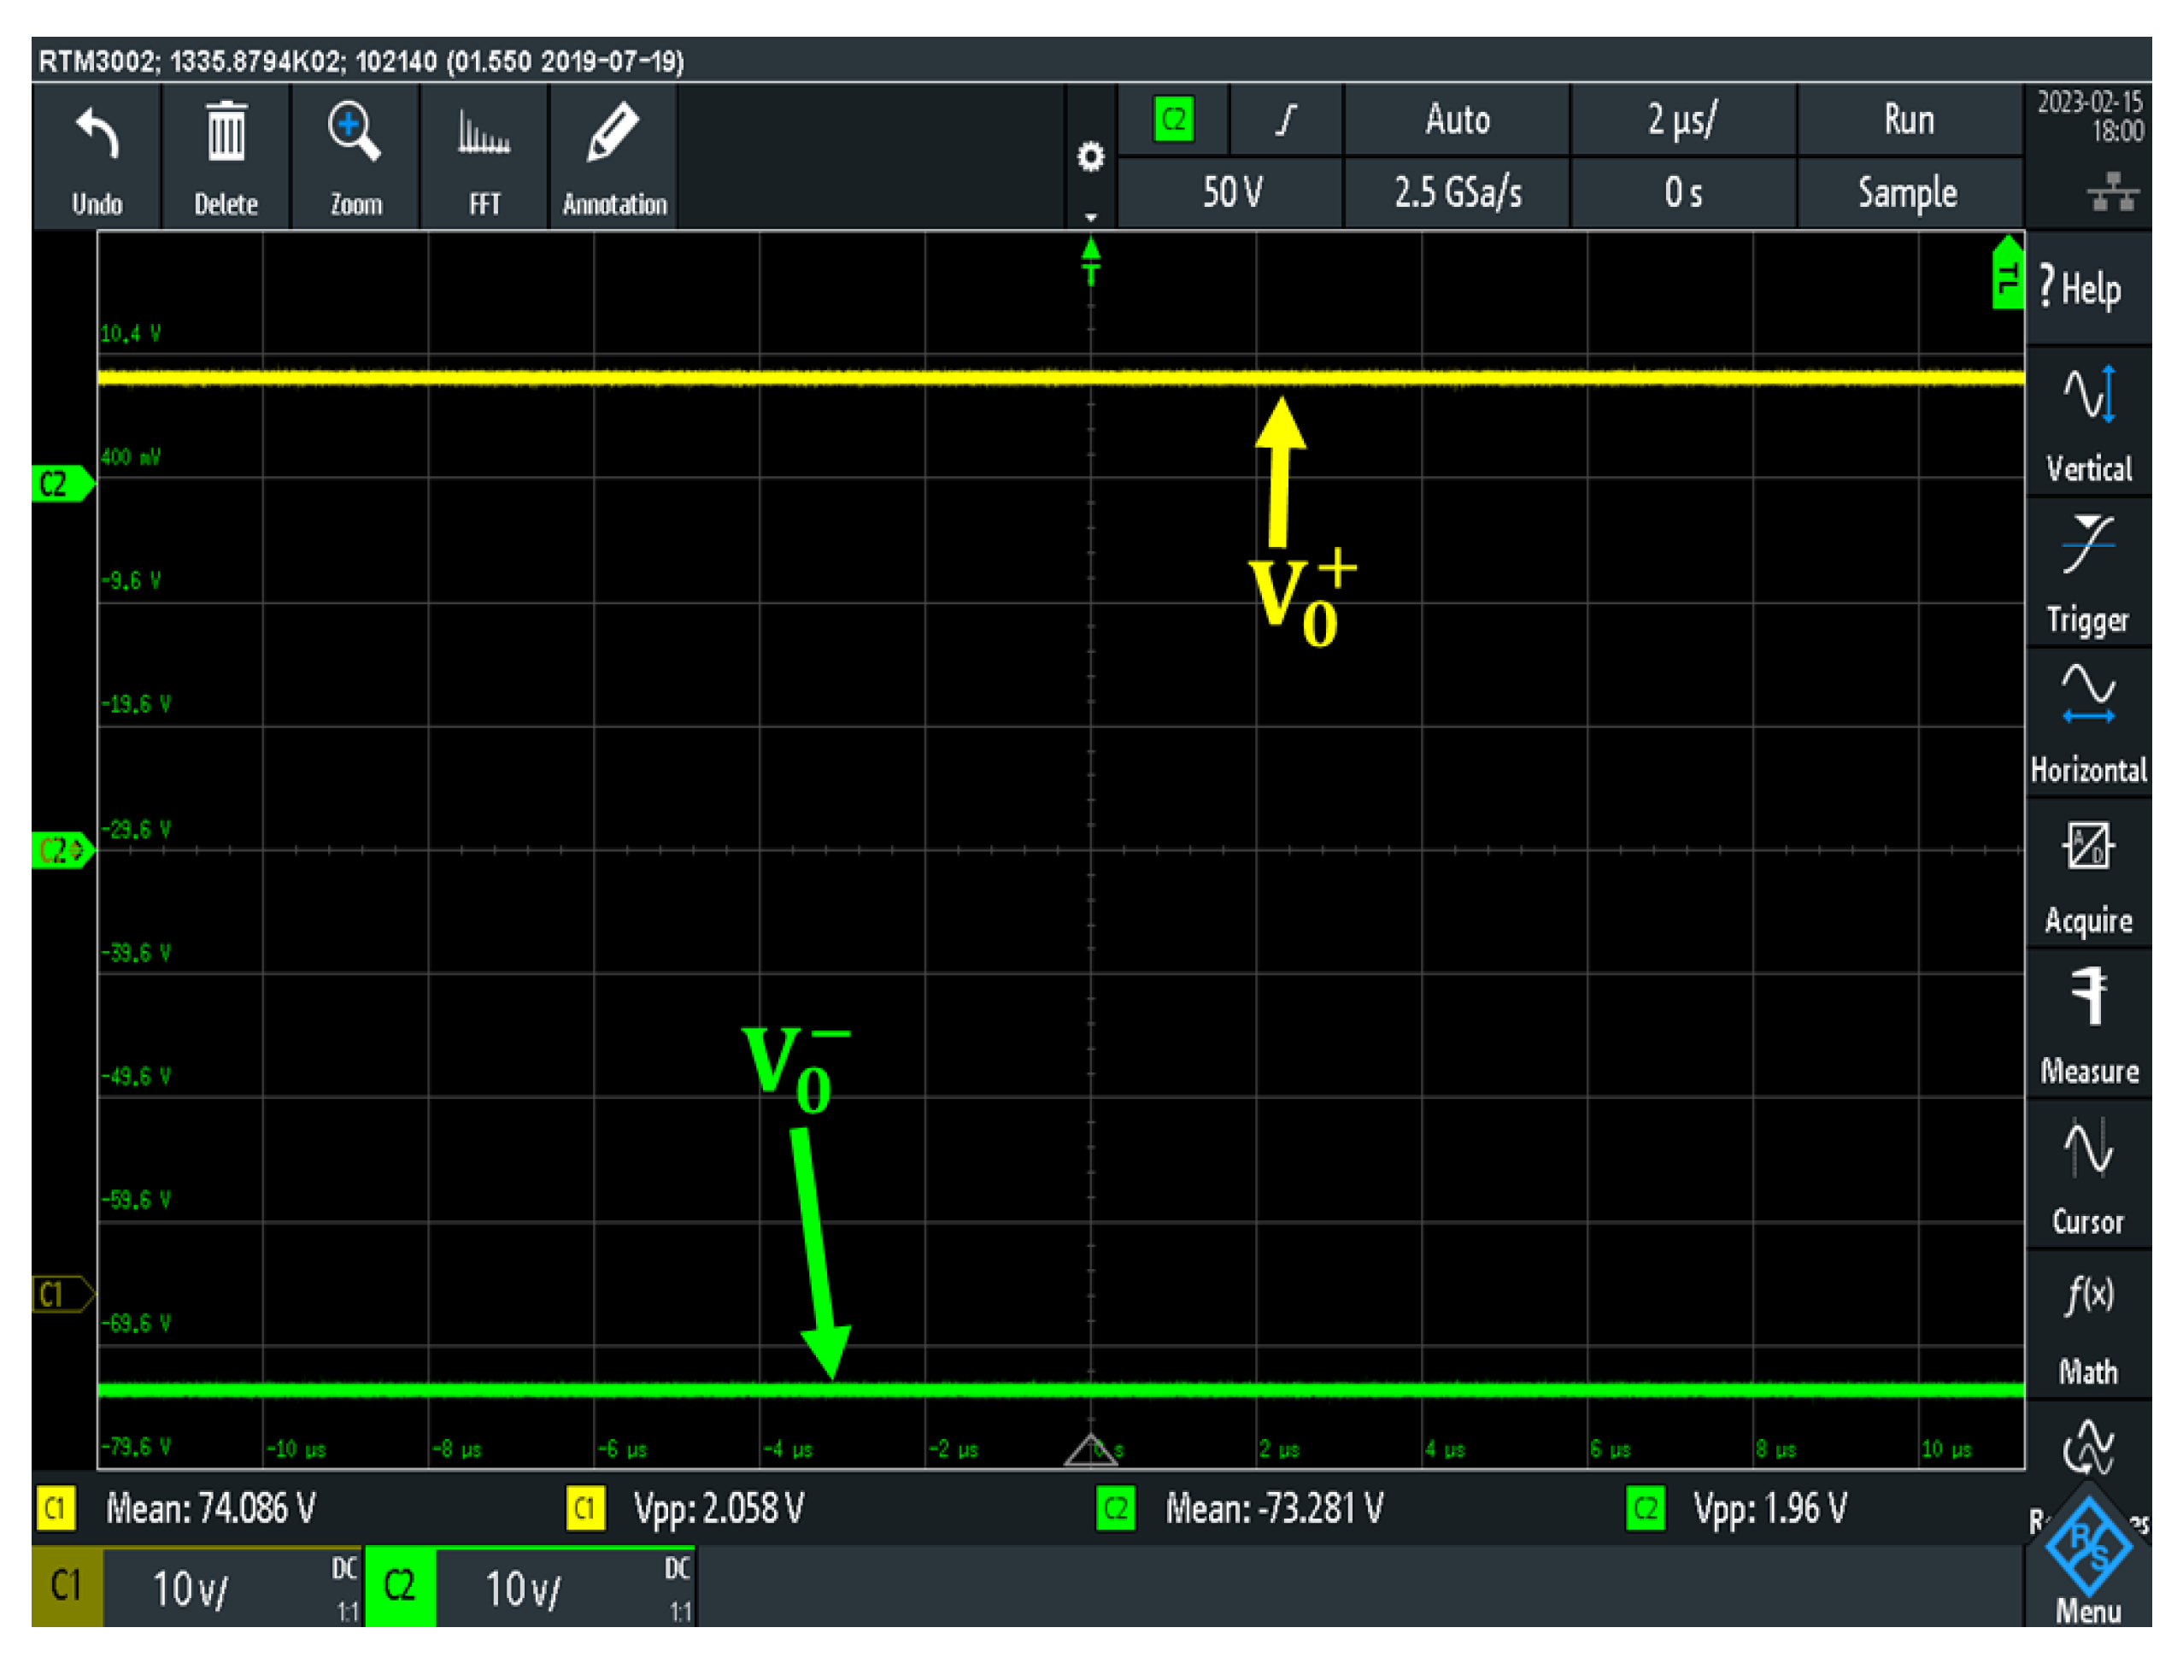
Task: Click the Sample acquisition mode button
Action: coord(1907,192)
